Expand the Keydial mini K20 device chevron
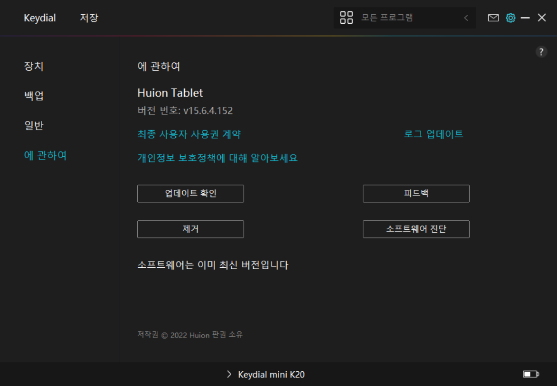The width and height of the screenshot is (557, 386). (229, 374)
